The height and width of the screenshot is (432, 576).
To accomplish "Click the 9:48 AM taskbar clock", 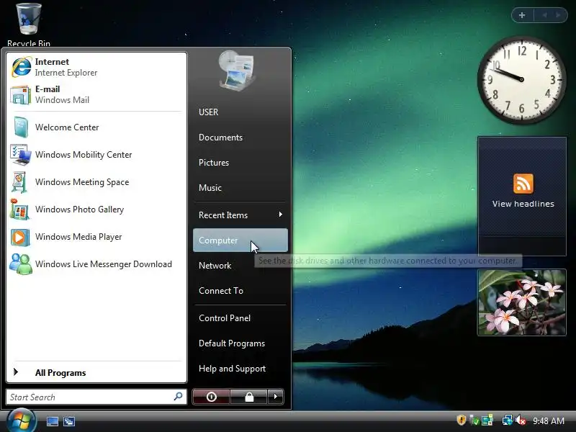I will [x=549, y=420].
